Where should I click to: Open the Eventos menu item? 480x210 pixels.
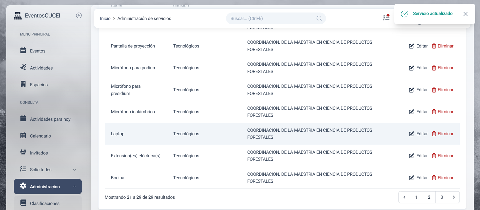pyautogui.click(x=37, y=51)
